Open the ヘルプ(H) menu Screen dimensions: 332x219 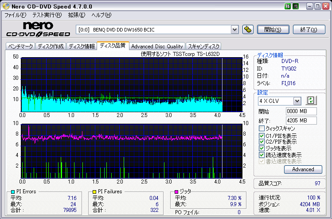pos(102,15)
